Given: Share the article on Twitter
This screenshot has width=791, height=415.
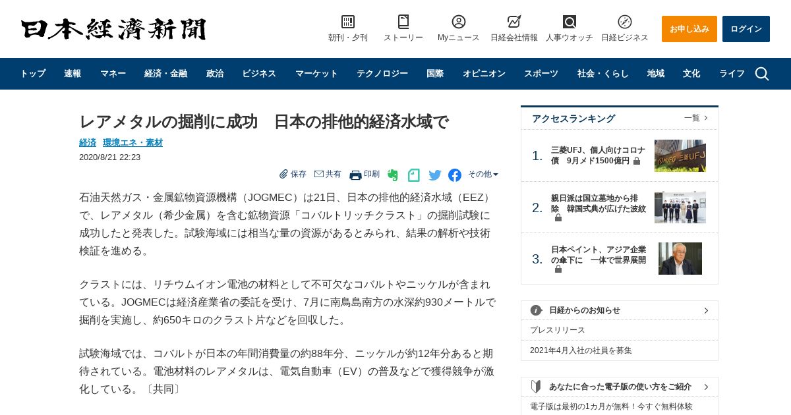Looking at the screenshot, I should click(435, 175).
